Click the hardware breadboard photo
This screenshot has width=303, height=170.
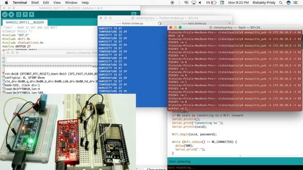[x=68, y=132]
